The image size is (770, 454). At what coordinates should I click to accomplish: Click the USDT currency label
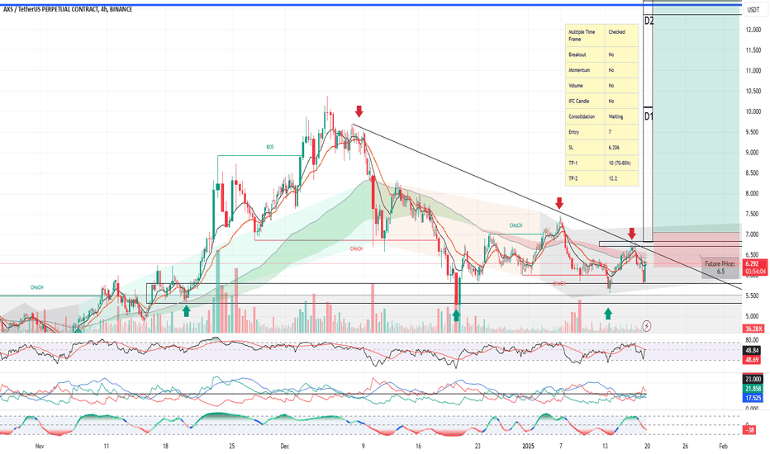(753, 9)
